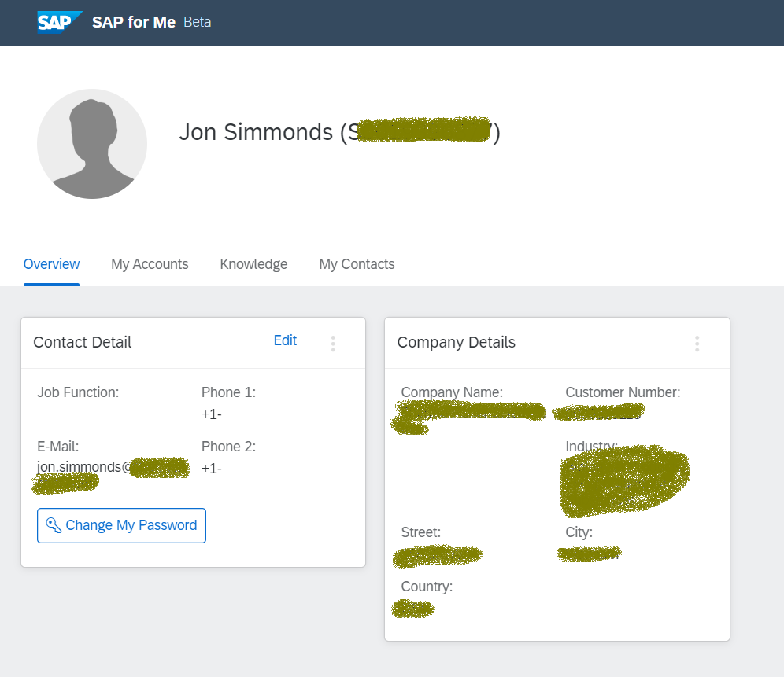This screenshot has height=677, width=784.
Task: Click the Phone 1 number value
Action: (x=212, y=414)
